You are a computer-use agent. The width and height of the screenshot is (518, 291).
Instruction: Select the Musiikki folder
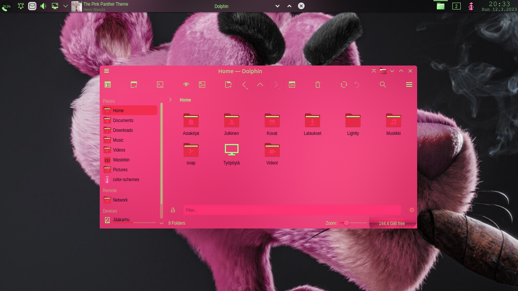pyautogui.click(x=394, y=124)
